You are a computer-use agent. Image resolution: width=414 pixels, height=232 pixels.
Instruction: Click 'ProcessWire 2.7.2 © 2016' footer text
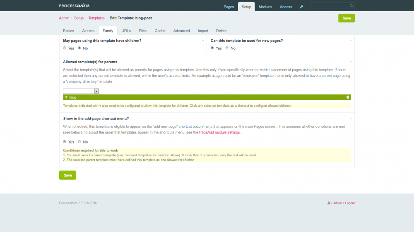tap(78, 203)
